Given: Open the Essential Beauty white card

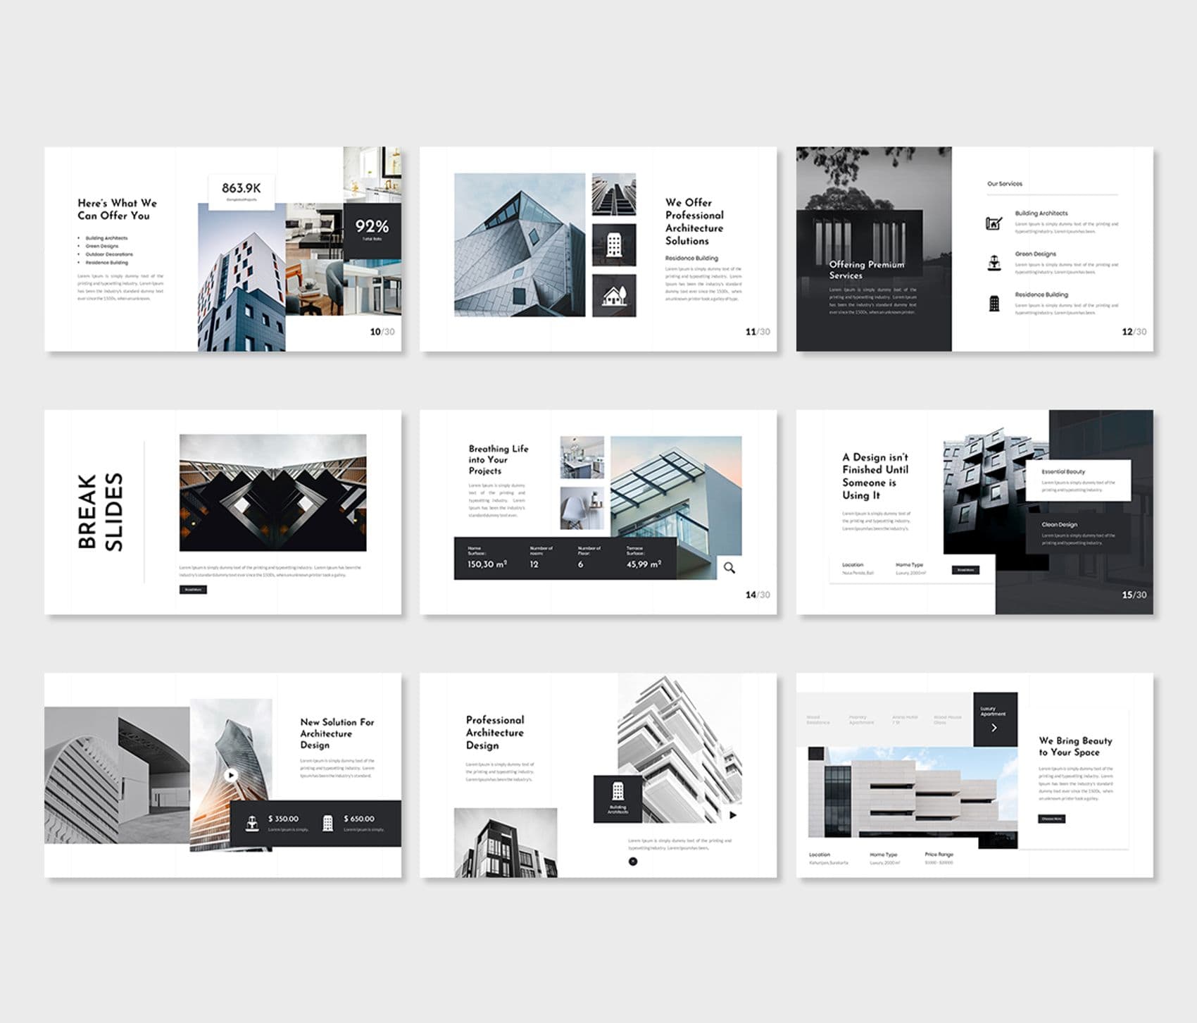Looking at the screenshot, I should 1078,480.
